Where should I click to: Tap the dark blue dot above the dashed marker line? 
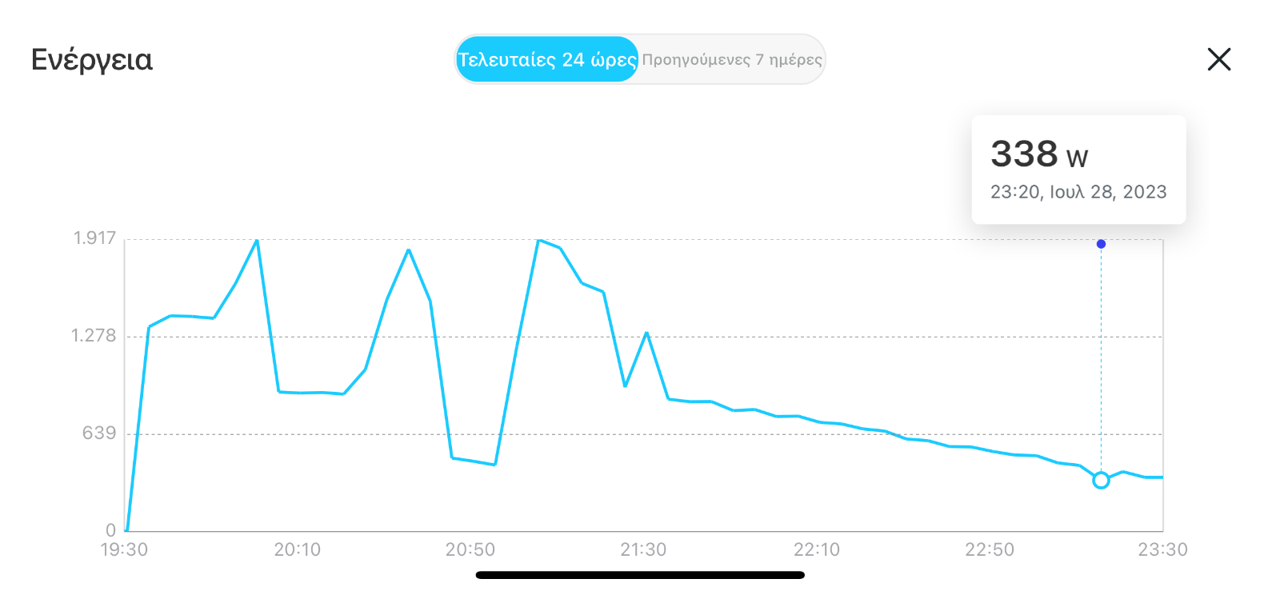(x=1101, y=244)
